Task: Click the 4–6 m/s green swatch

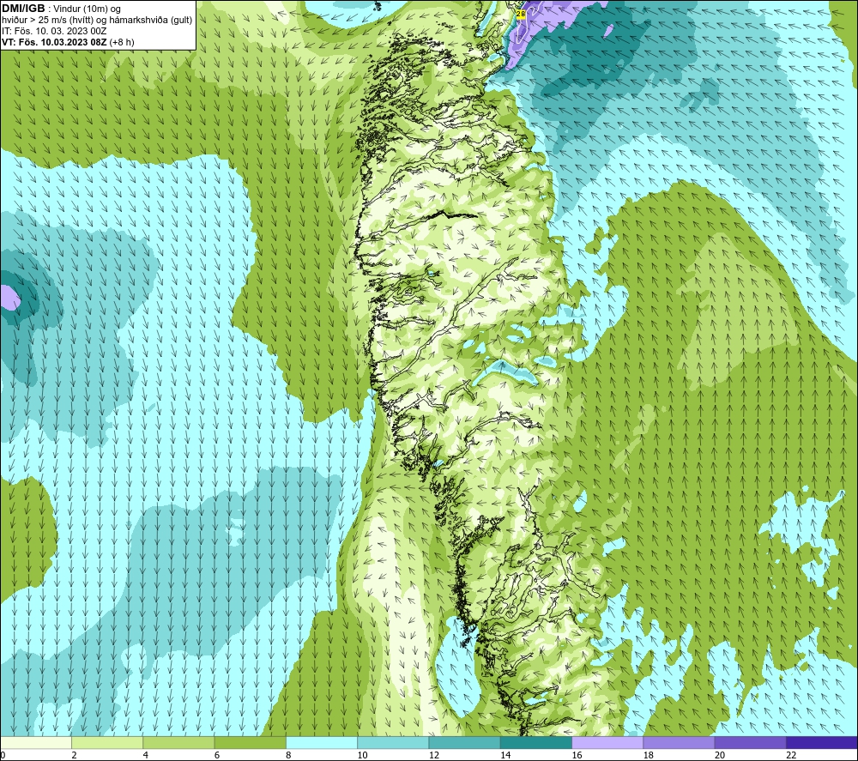Action: click(x=178, y=742)
